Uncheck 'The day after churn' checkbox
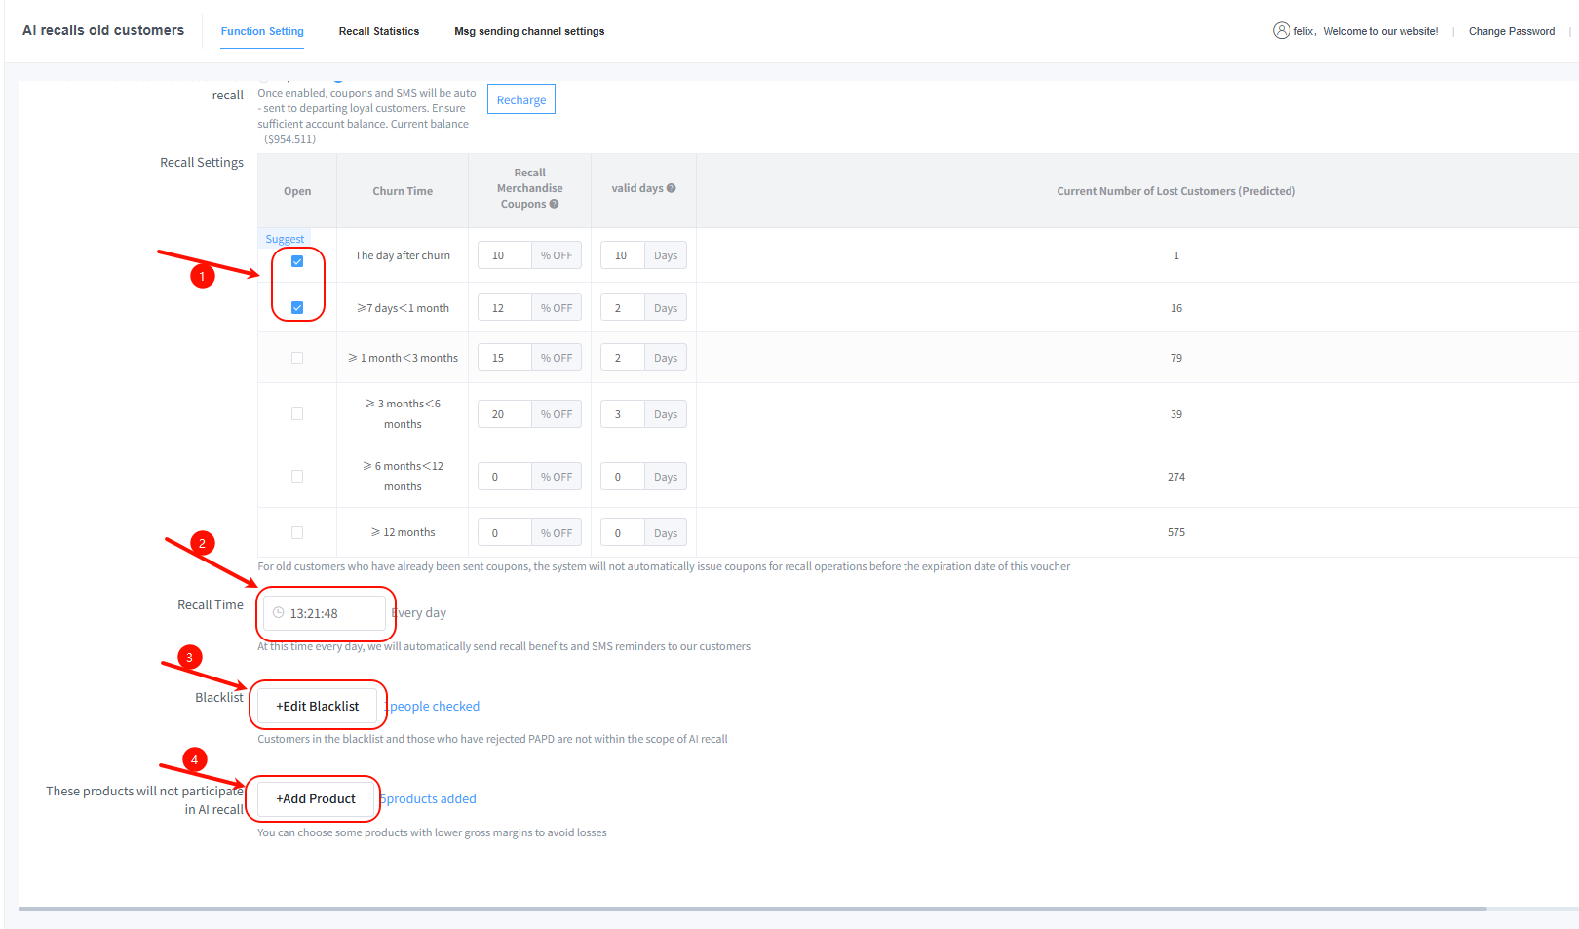This screenshot has height=929, width=1579. (x=297, y=261)
